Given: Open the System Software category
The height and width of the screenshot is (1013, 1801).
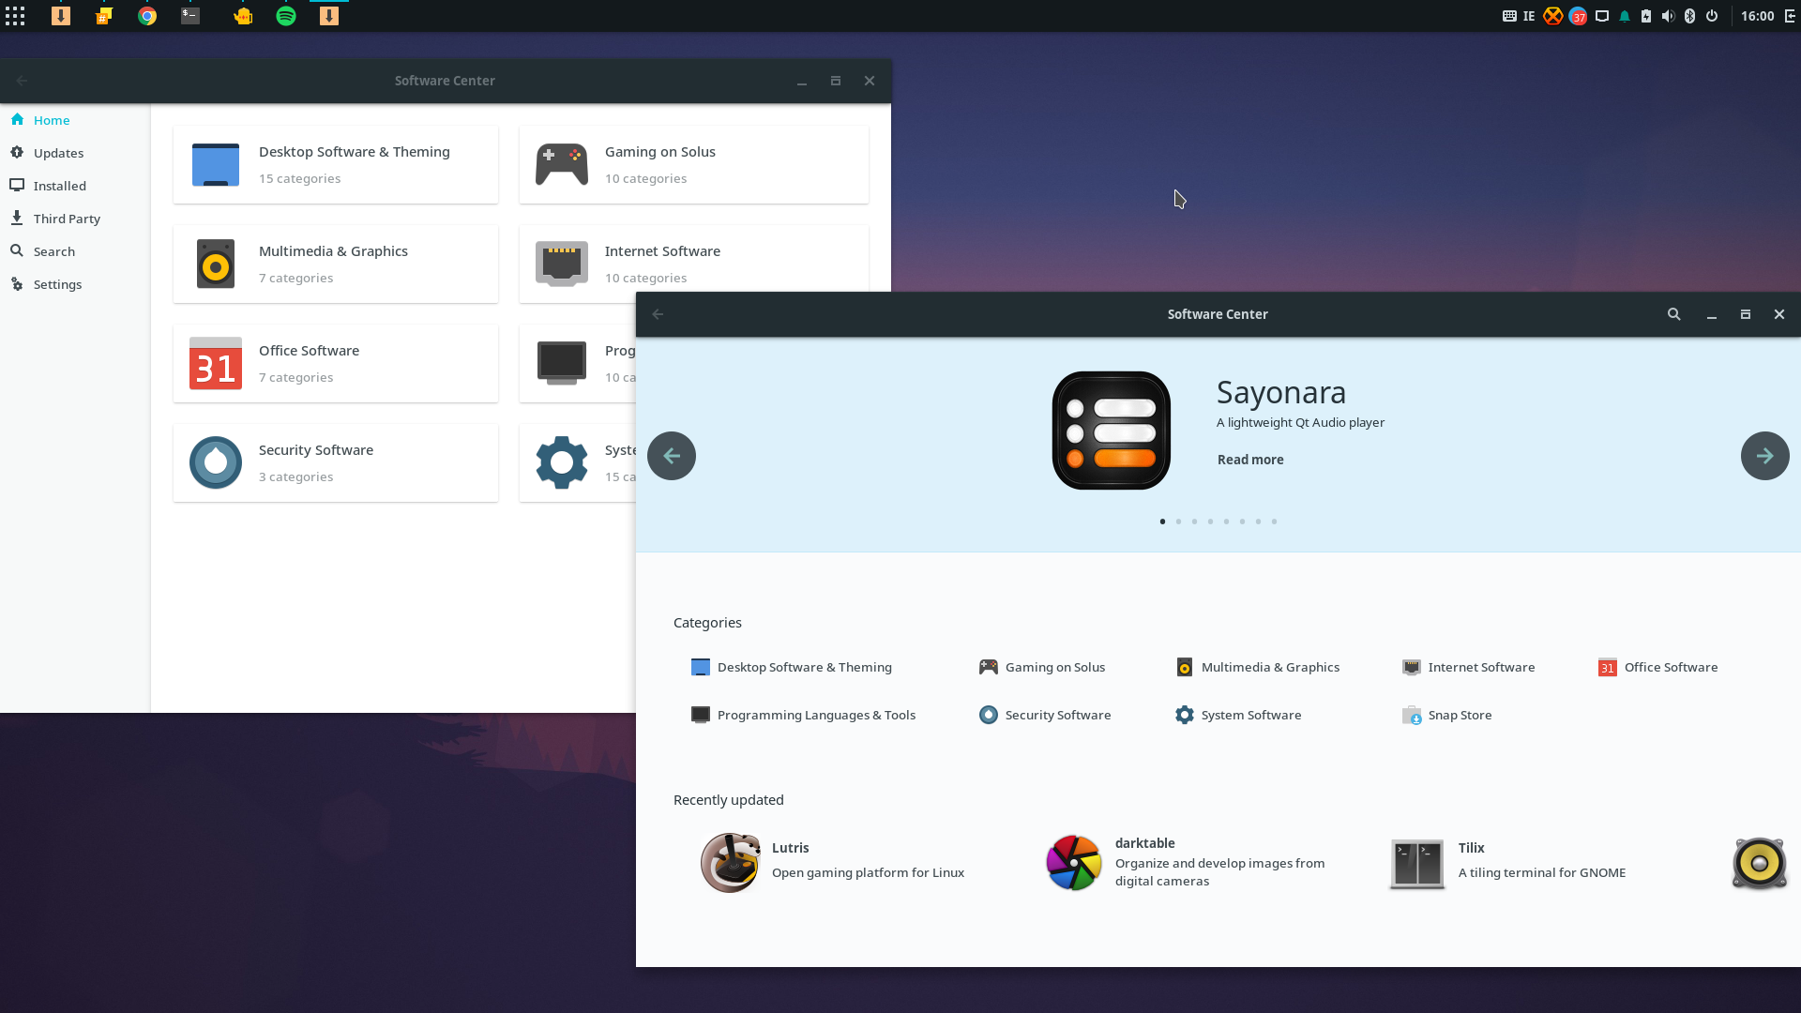Looking at the screenshot, I should (x=1237, y=715).
